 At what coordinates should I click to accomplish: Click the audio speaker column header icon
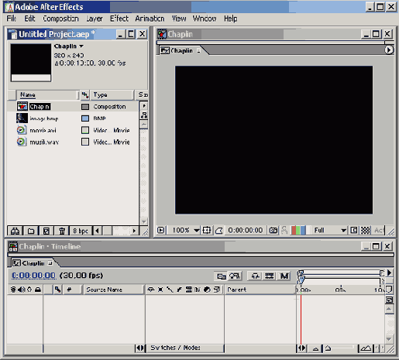[22, 290]
